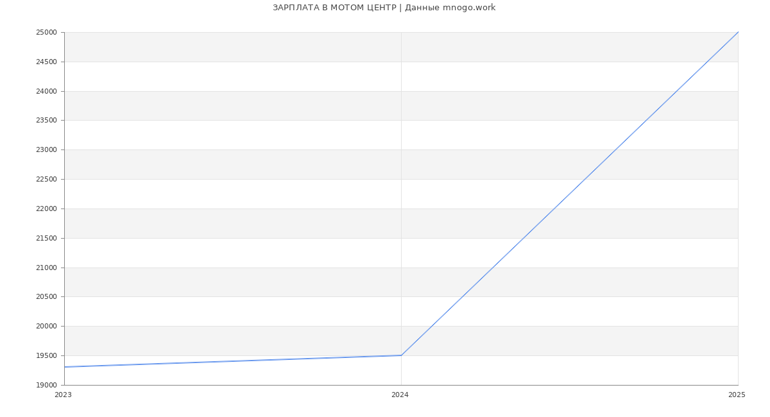Click the chart title 'ЗАРПЛАТА В МОТОМ ЦЕНТР'

point(334,8)
